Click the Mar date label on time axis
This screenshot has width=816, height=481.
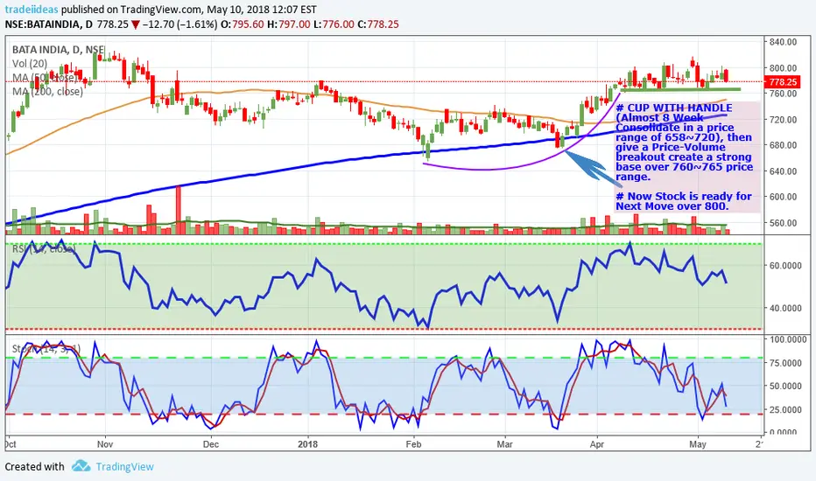coord(505,444)
